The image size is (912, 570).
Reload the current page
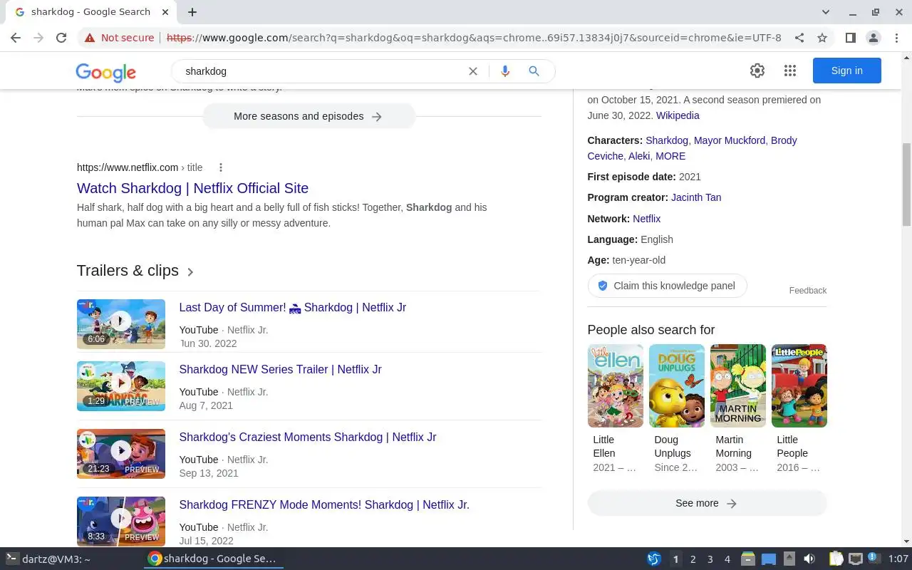pyautogui.click(x=61, y=38)
